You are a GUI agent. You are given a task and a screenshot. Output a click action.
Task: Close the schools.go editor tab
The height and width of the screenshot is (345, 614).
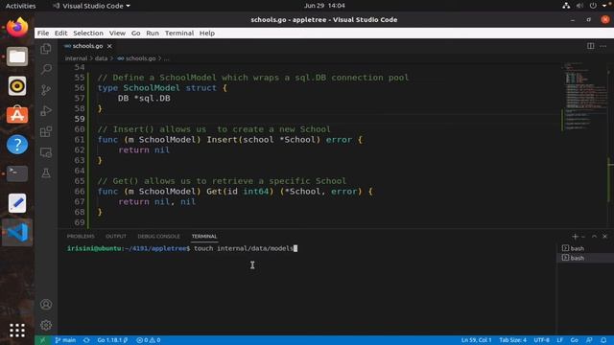109,46
